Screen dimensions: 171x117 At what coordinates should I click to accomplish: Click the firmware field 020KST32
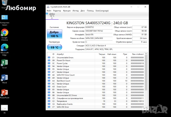point(99,27)
